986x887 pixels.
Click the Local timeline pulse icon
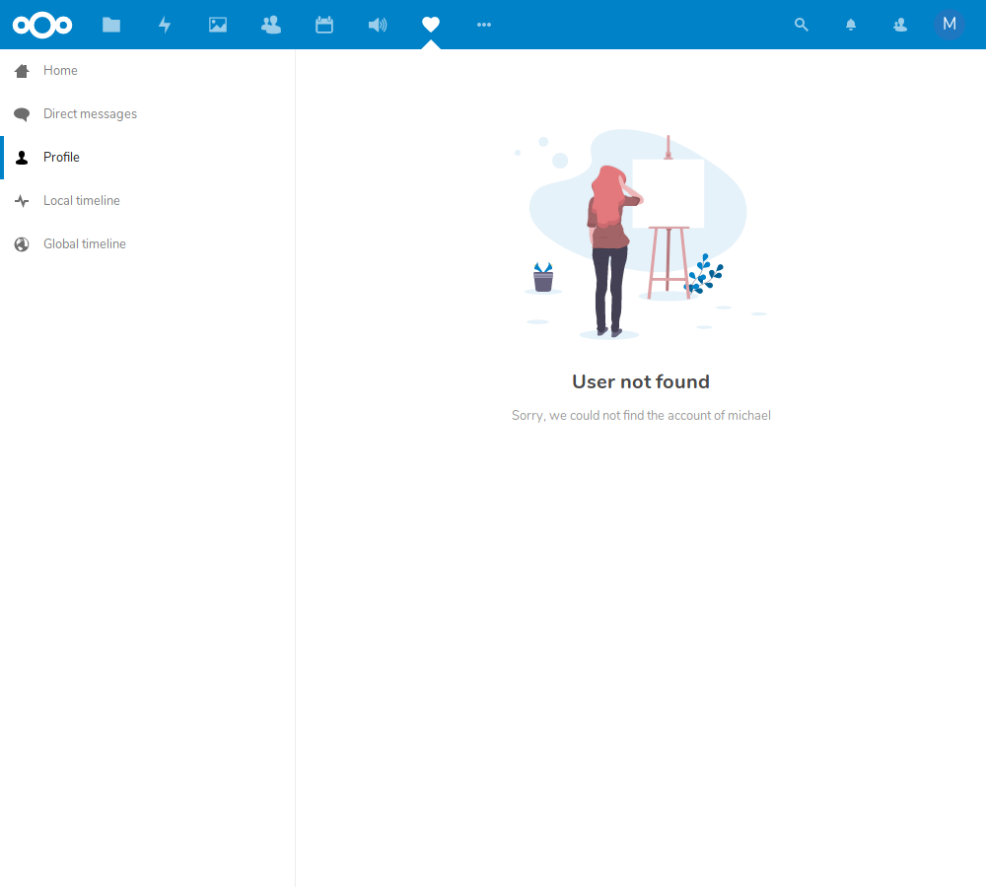point(22,200)
